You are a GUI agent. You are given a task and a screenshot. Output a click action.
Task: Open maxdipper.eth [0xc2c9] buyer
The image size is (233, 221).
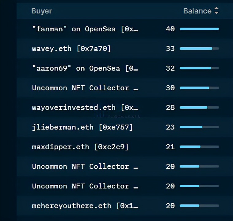[x=80, y=147]
